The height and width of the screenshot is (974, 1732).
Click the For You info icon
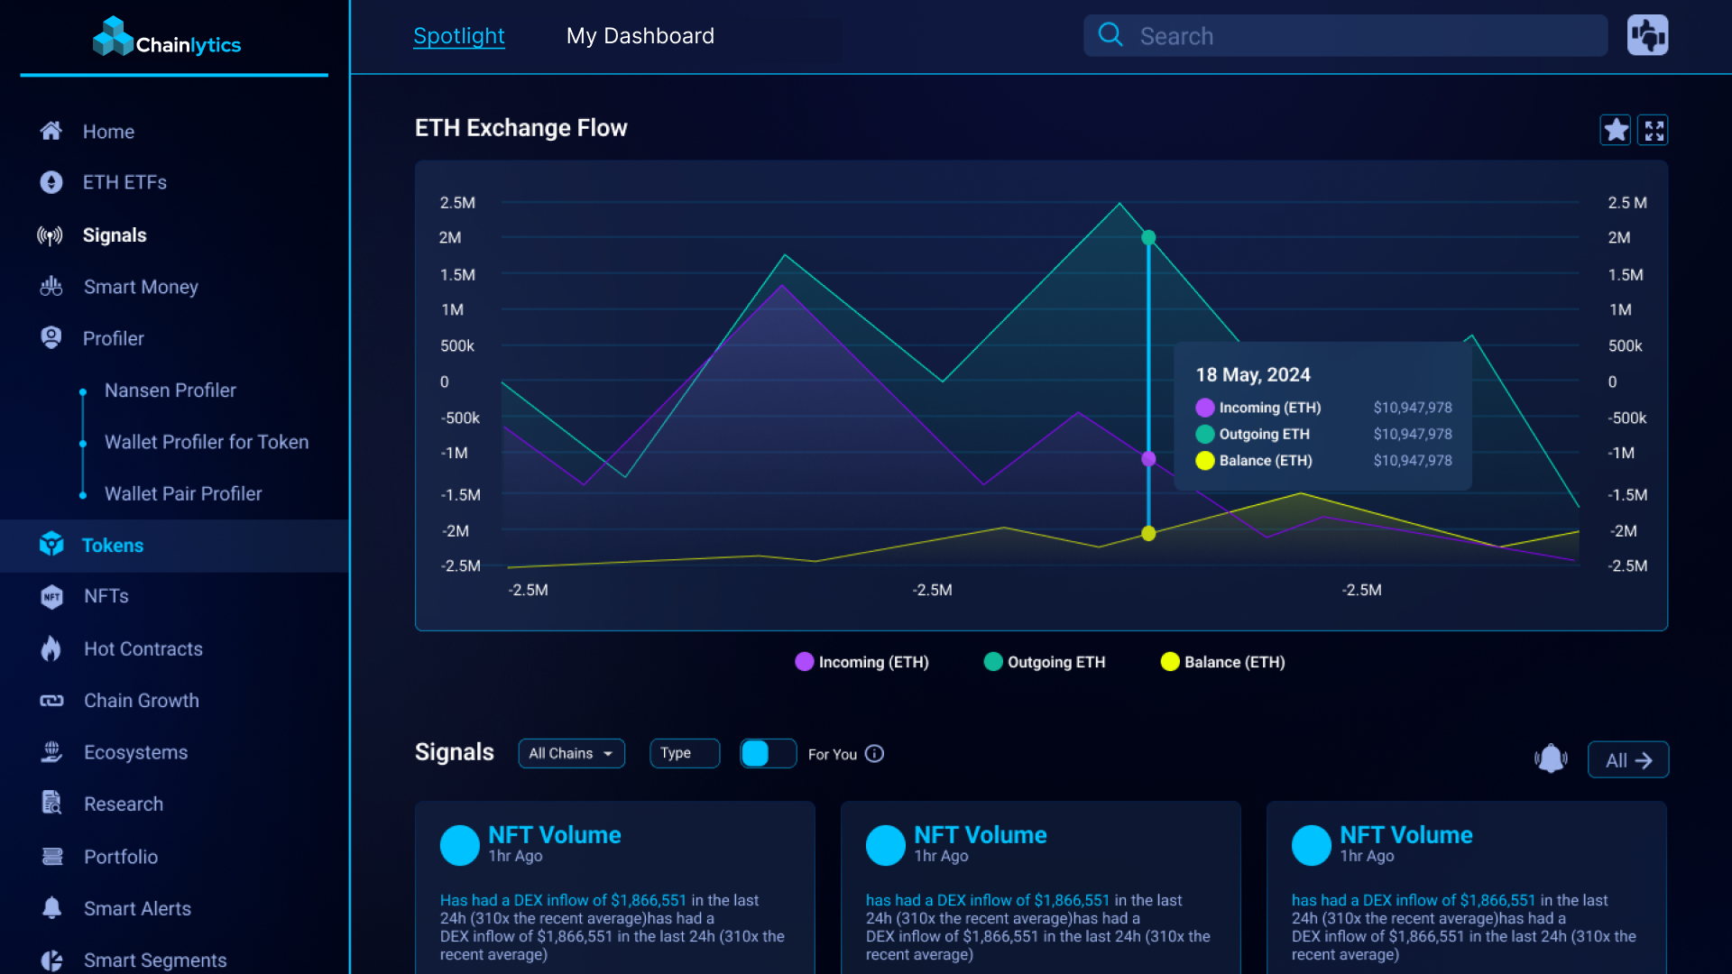click(874, 754)
